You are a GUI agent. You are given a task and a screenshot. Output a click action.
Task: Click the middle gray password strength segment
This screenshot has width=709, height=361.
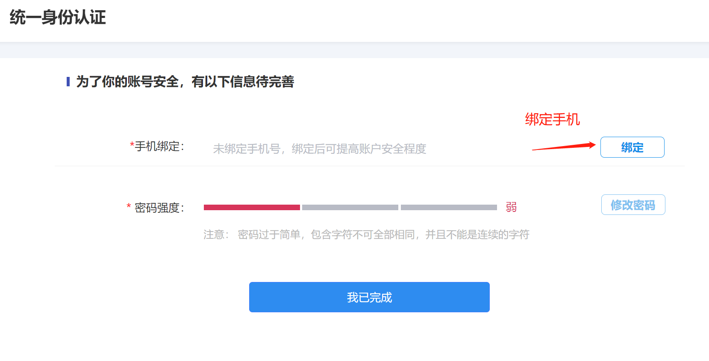click(350, 207)
